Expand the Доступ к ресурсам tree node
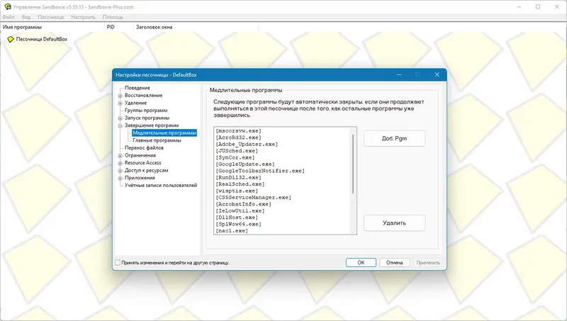 tap(120, 171)
